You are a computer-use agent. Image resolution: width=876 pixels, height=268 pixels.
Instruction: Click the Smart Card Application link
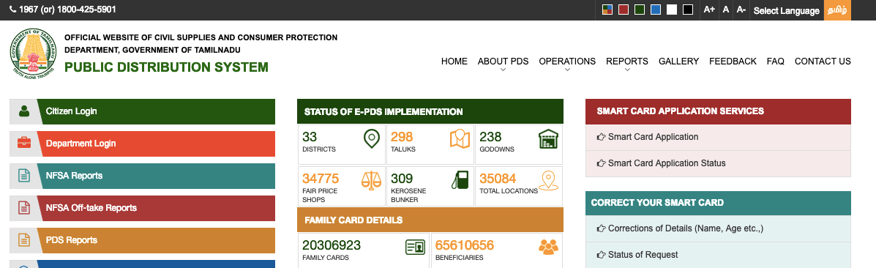[653, 136]
